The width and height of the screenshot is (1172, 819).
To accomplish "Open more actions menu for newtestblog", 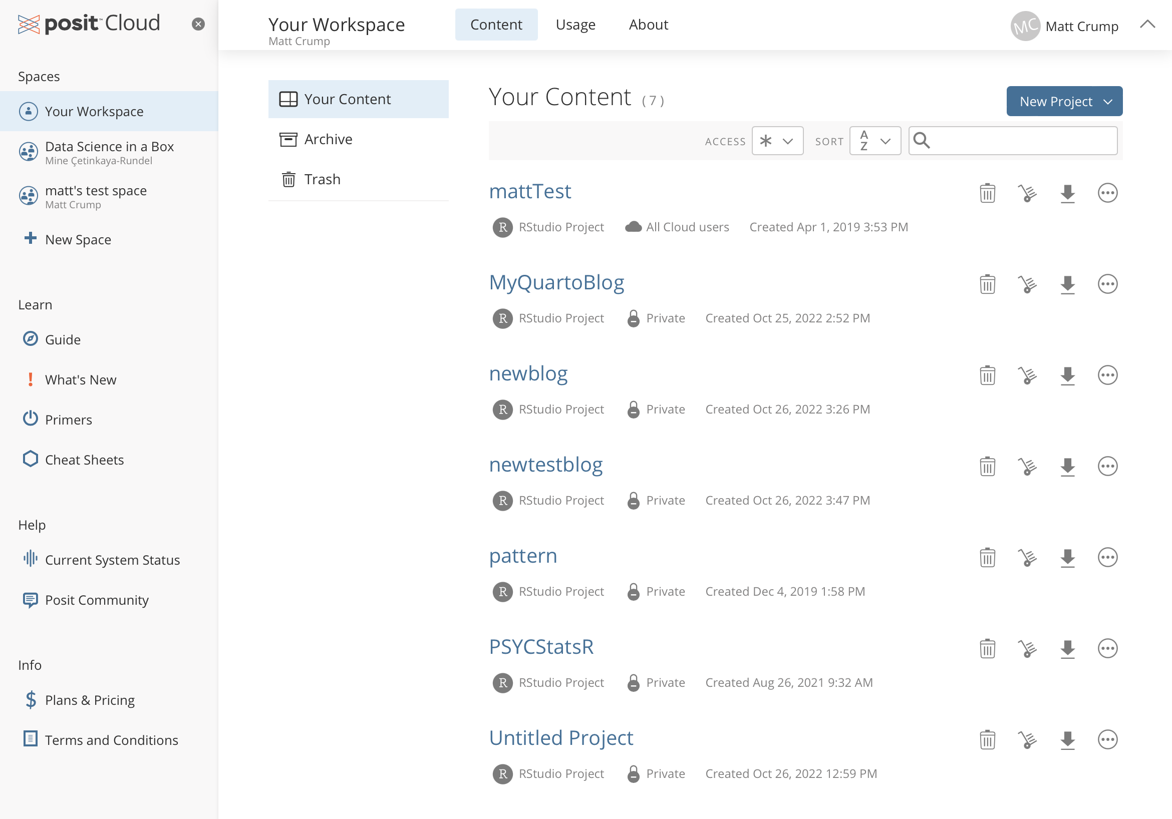I will 1107,467.
